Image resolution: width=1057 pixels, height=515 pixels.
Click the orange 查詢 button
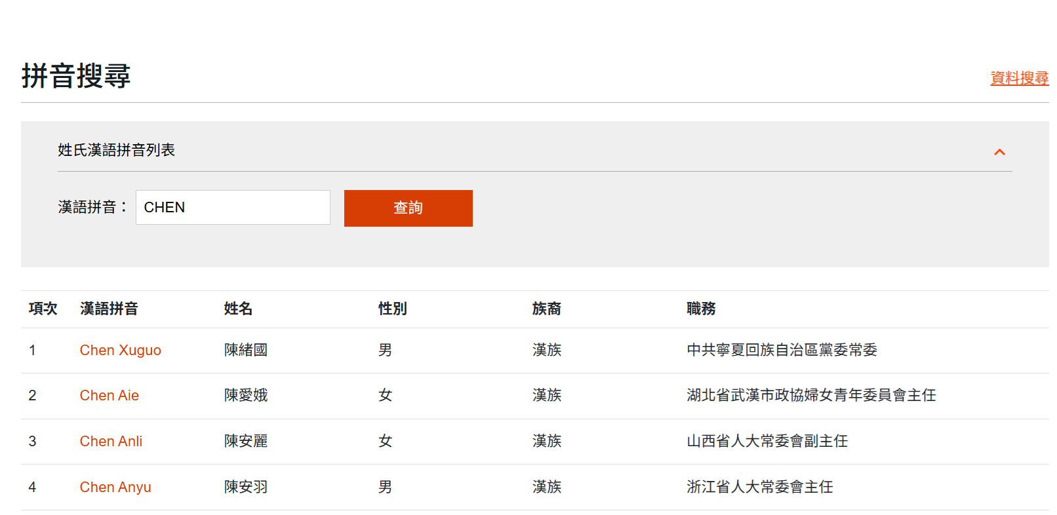pyautogui.click(x=408, y=208)
